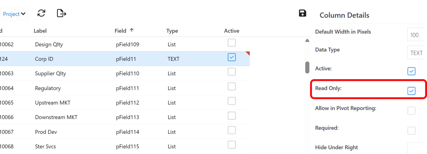This screenshot has width=427, height=154.
Task: Uncheck Active checkbox for Corp ID row
Action: click(232, 57)
